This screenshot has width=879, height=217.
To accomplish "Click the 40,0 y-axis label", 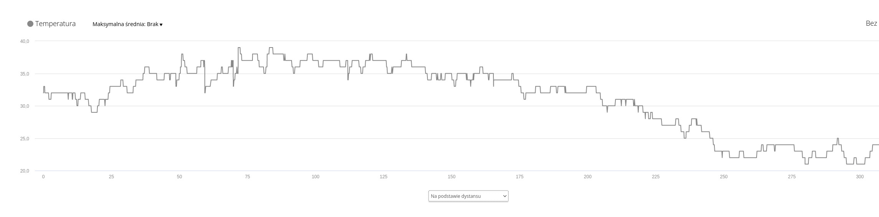I will coord(25,41).
